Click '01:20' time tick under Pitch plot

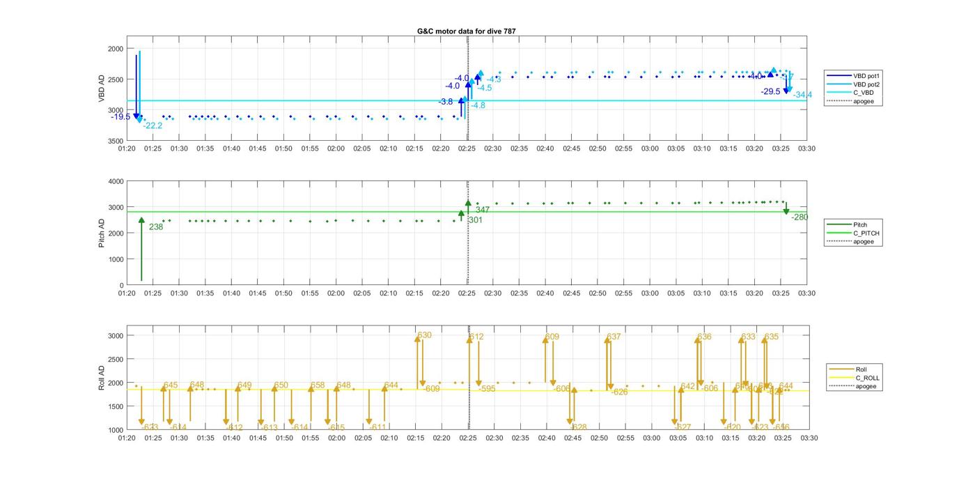[127, 293]
